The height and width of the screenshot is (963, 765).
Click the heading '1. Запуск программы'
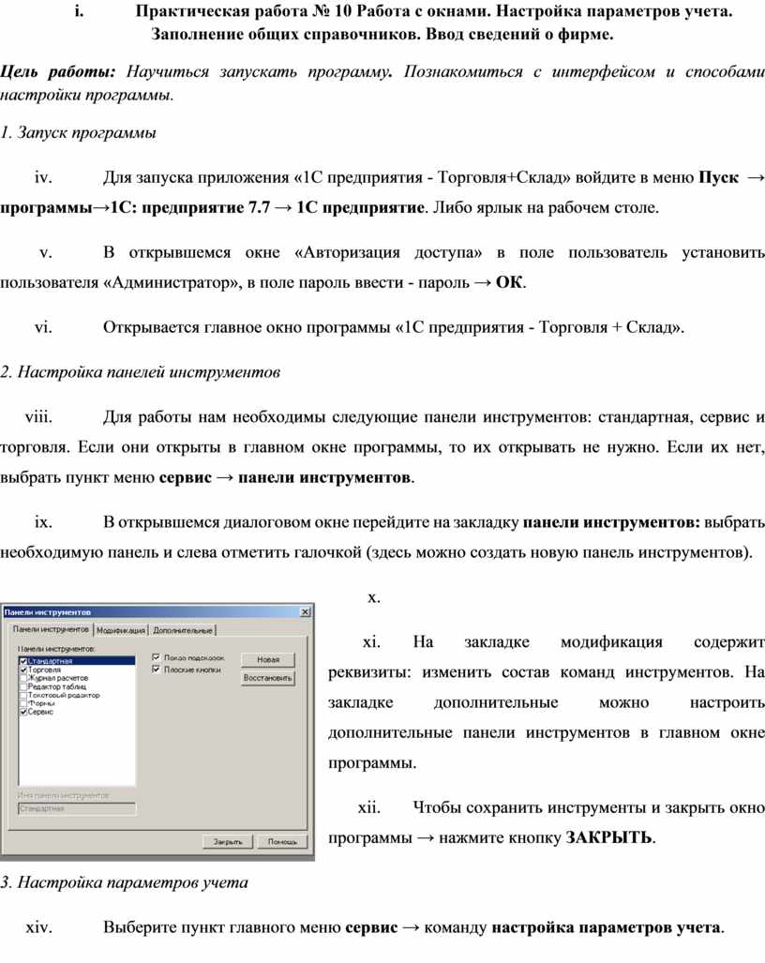[78, 132]
